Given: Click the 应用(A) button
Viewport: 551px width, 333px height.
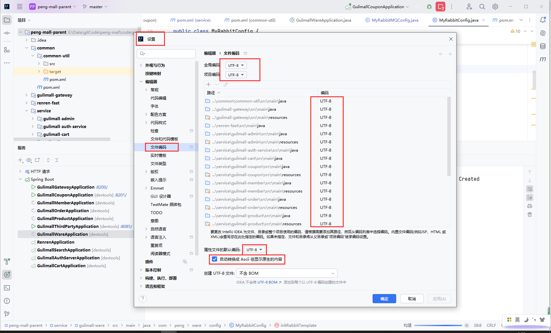Looking at the screenshot, I should 439,299.
